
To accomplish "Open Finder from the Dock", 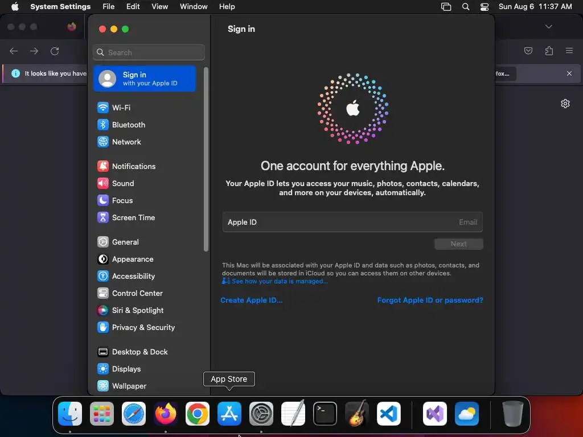I will (70, 414).
